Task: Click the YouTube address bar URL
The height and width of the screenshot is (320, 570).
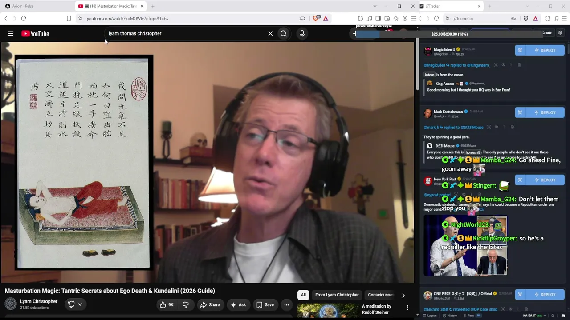Action: click(x=127, y=19)
